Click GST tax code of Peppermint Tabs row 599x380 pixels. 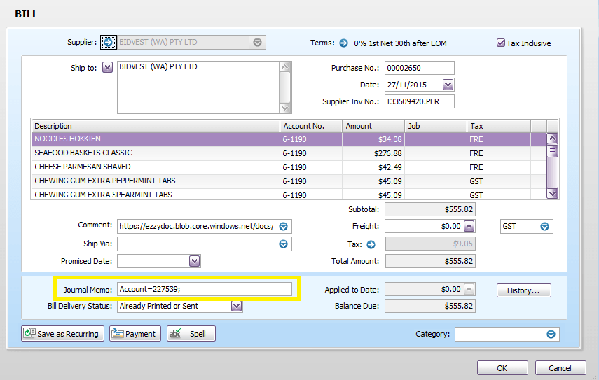(499, 181)
